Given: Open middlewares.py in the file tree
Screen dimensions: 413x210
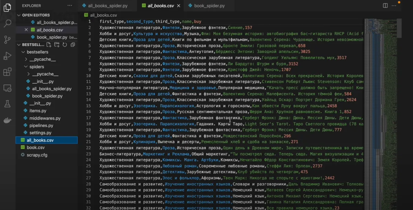Looking at the screenshot, I should click(45, 118).
